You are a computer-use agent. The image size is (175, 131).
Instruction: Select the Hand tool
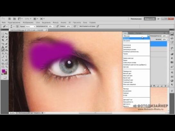click(x=3, y=67)
